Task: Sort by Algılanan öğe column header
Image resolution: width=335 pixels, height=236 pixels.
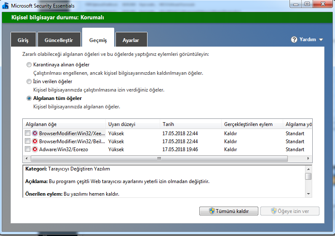Action: (x=64, y=124)
